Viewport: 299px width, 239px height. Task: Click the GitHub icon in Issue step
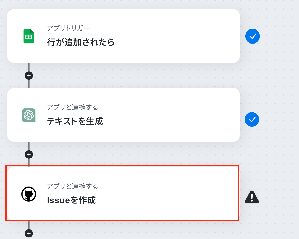29,194
